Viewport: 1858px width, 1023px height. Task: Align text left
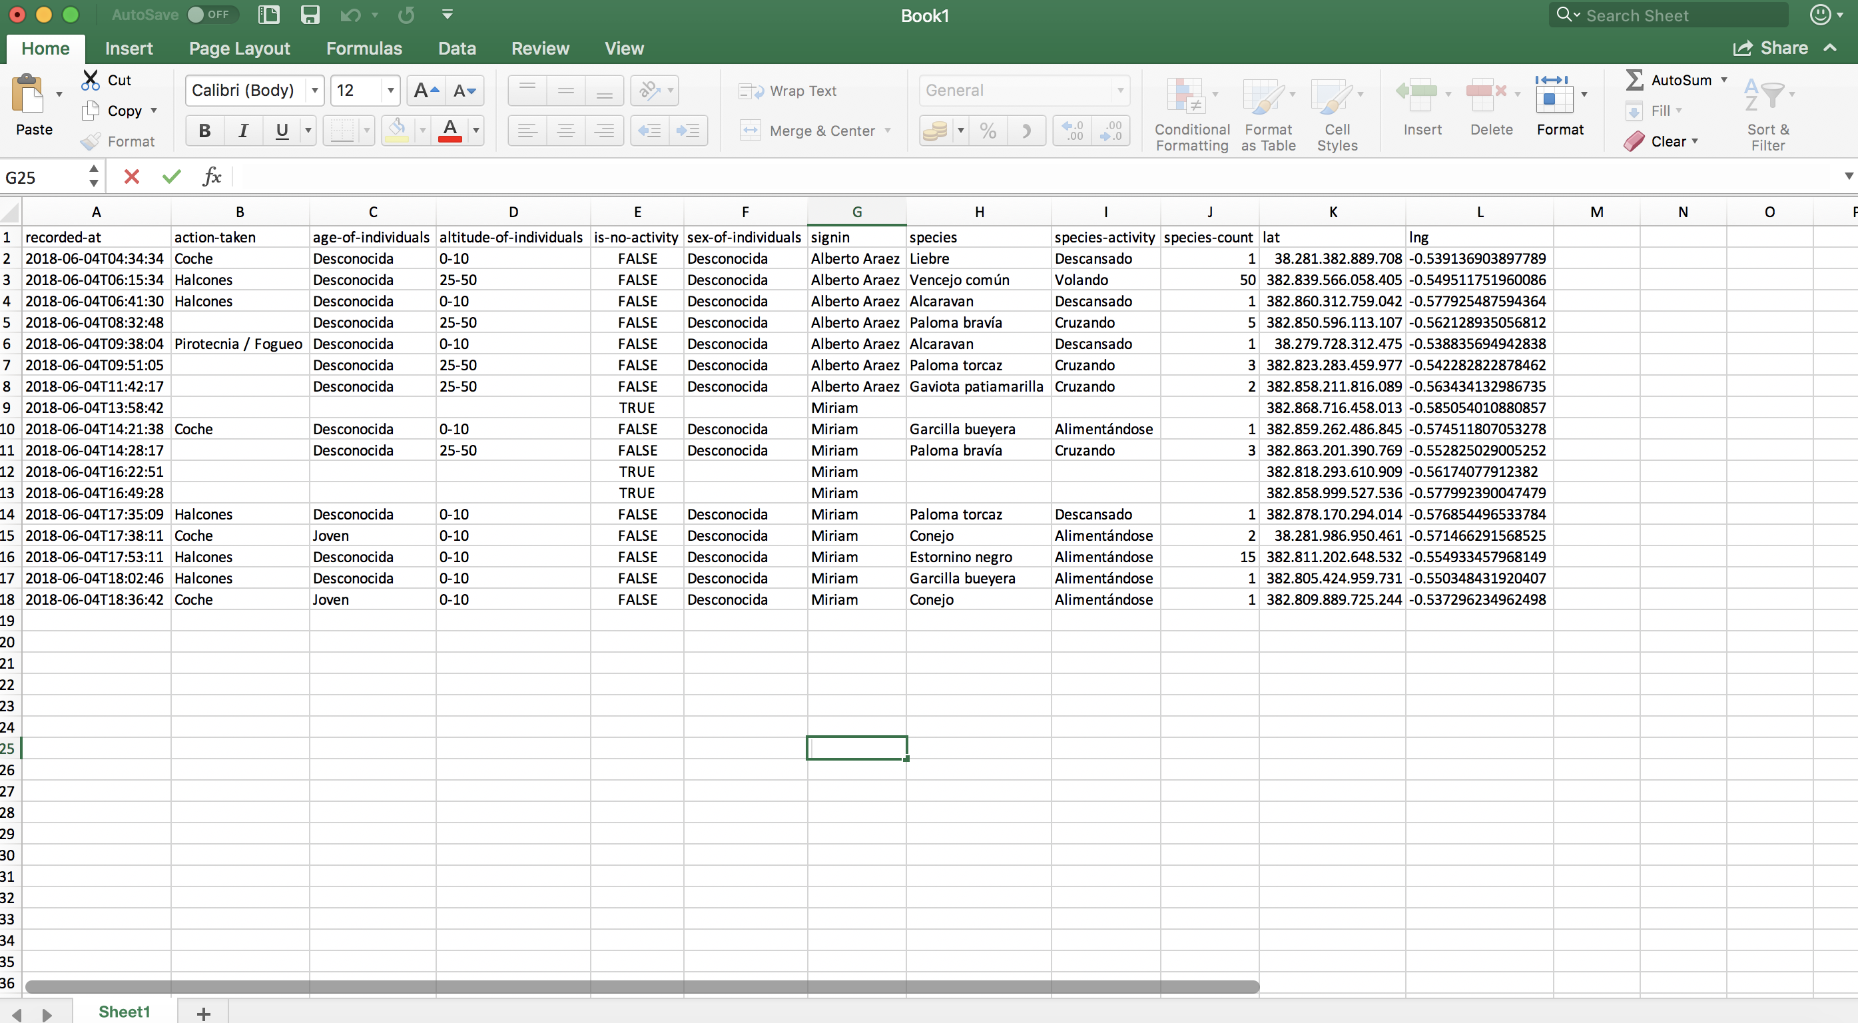pyautogui.click(x=527, y=131)
